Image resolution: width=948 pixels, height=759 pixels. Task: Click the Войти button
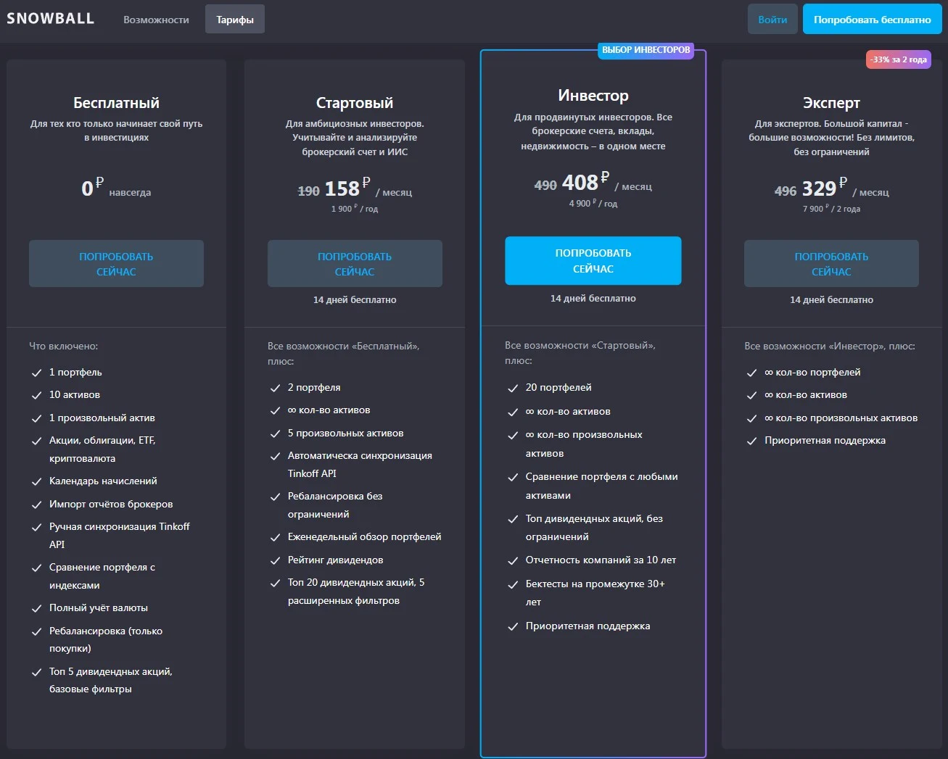pyautogui.click(x=772, y=20)
